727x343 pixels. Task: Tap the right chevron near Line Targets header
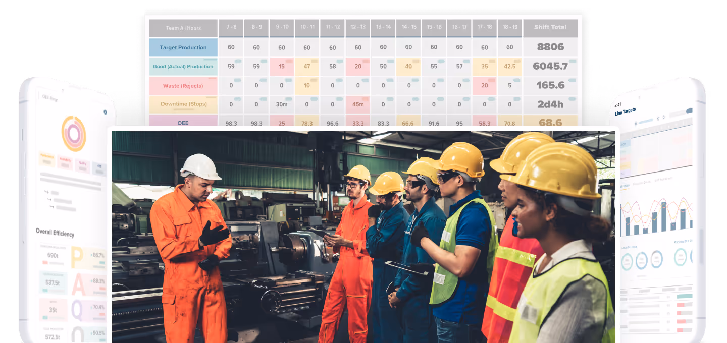click(664, 117)
